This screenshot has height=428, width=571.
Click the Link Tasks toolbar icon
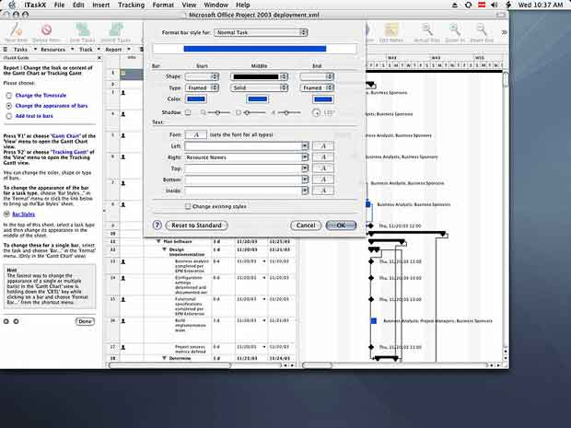(x=83, y=30)
